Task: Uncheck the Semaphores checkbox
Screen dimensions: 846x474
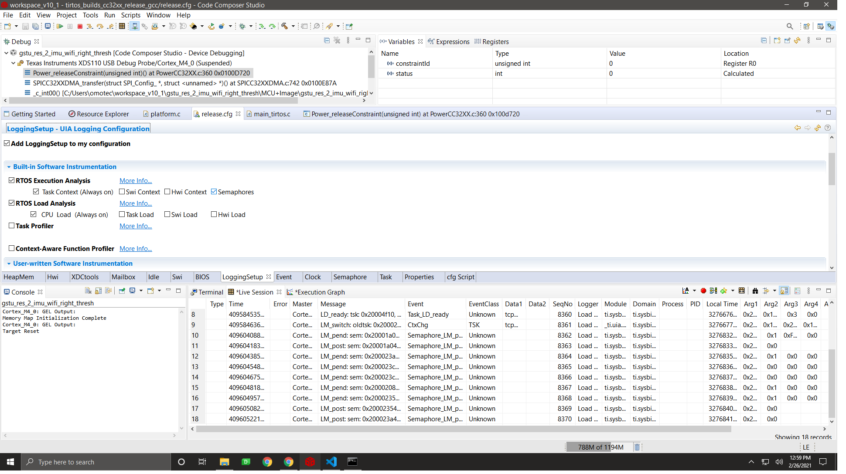Action: click(214, 192)
